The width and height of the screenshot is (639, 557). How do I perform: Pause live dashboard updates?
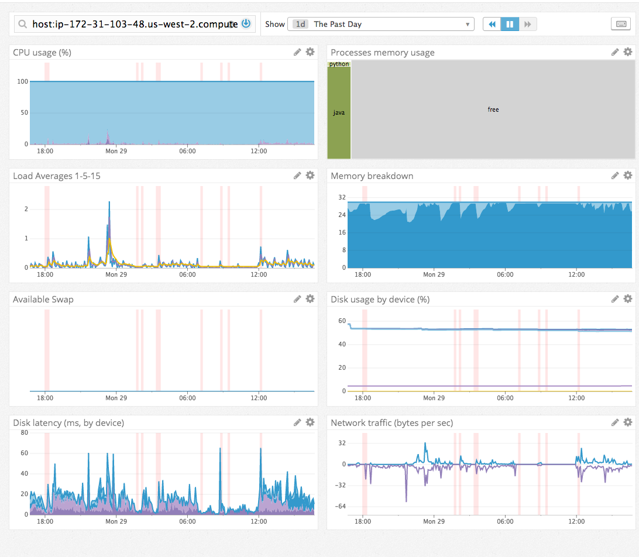pos(510,24)
